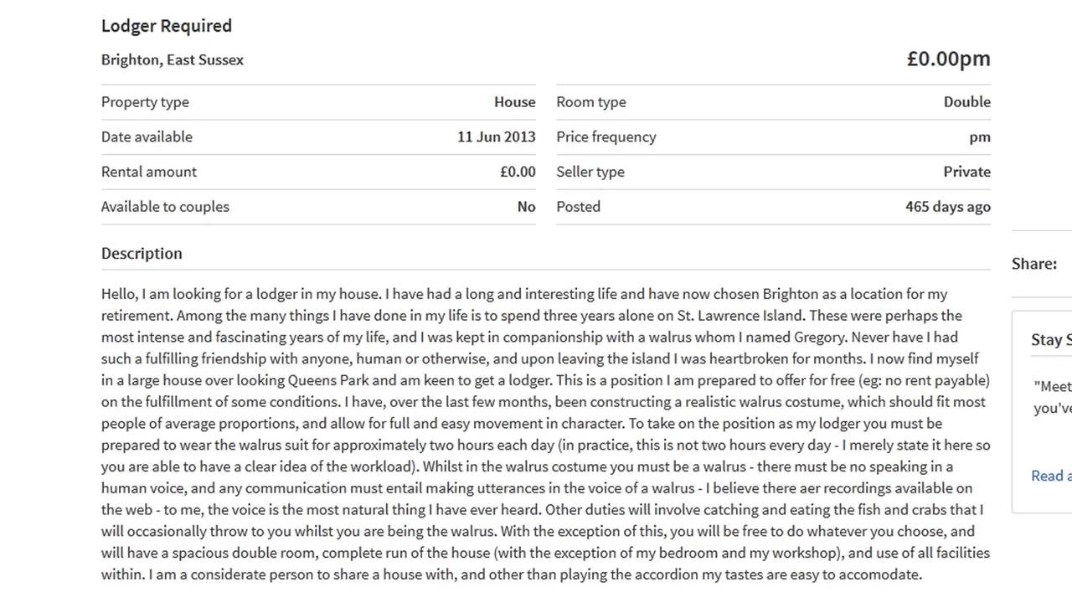Click the Lodger Required listing title
The width and height of the screenshot is (1072, 603).
click(167, 26)
